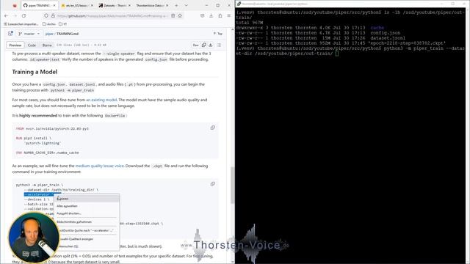Open the YT bookmarks folder
The image size is (470, 264).
click(63, 24)
